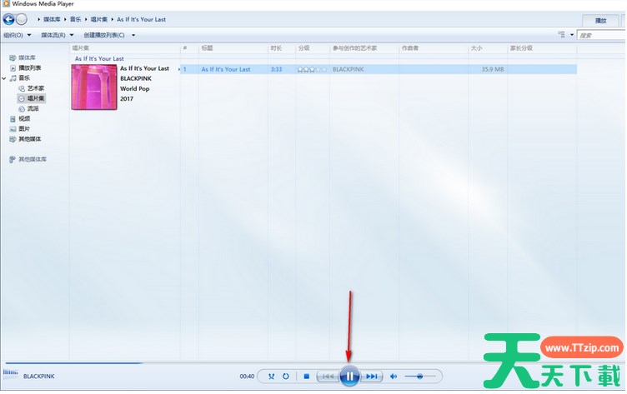Pause playback with the pause button
The image size is (627, 394).
[349, 376]
